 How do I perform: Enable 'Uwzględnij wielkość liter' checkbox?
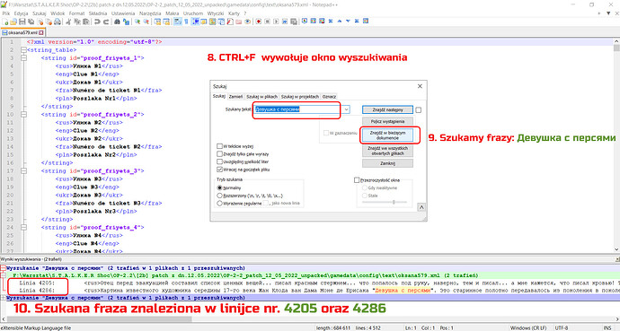pyautogui.click(x=219, y=161)
